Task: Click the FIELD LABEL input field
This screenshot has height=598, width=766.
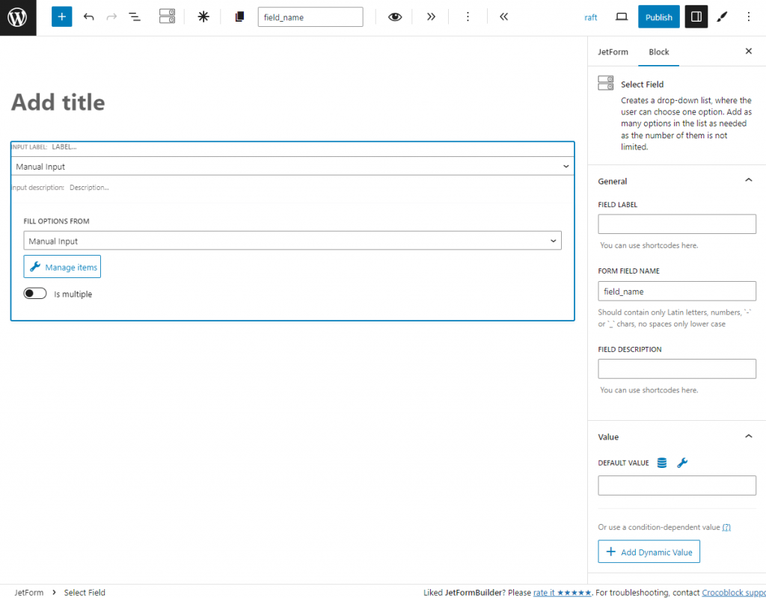Action: (x=676, y=224)
